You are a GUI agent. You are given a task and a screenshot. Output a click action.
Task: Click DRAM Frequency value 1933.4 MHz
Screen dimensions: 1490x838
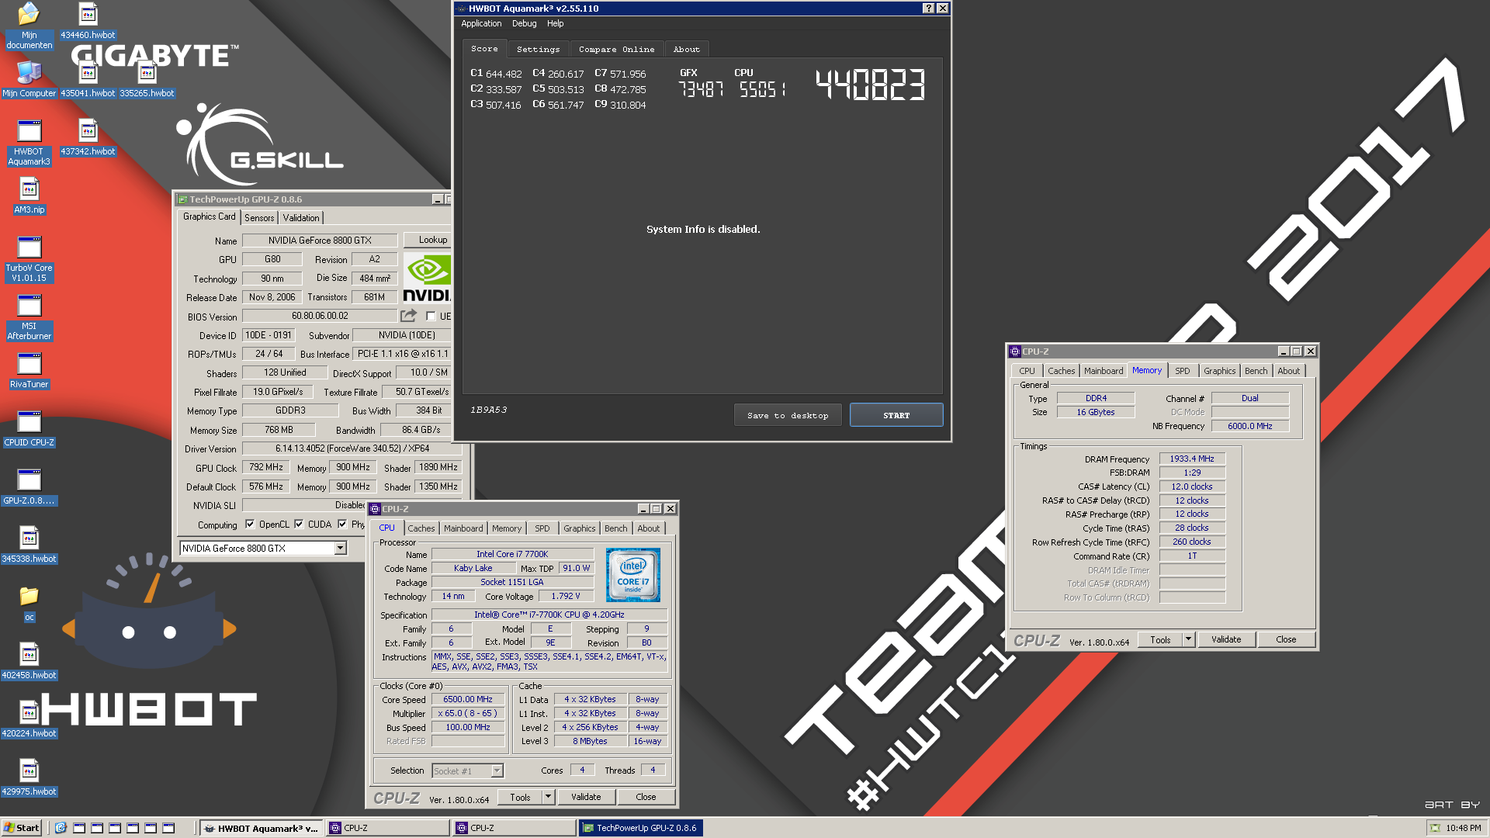tap(1192, 459)
